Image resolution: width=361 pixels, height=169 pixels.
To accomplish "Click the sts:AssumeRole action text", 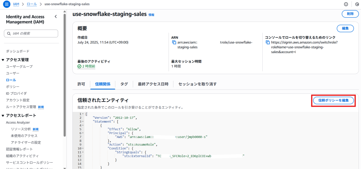I will 141,144.
